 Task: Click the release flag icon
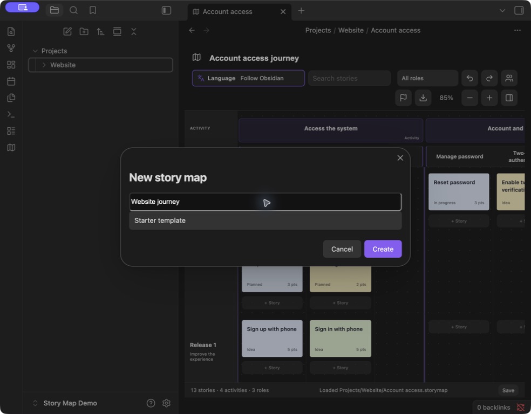(403, 98)
